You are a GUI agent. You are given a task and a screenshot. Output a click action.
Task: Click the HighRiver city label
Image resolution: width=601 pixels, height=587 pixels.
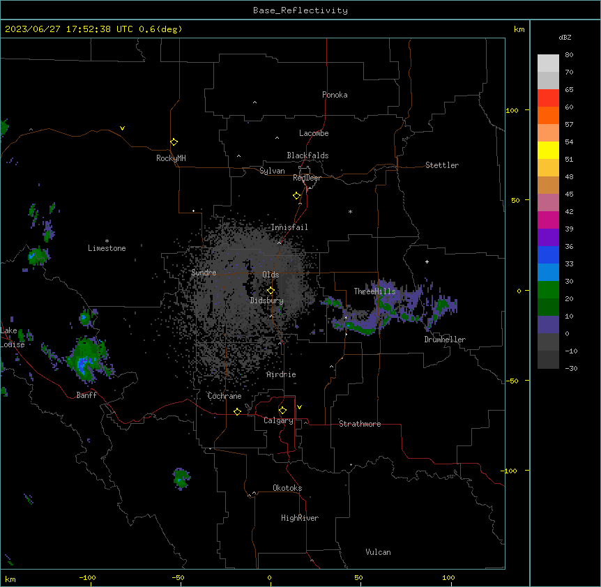pos(300,518)
